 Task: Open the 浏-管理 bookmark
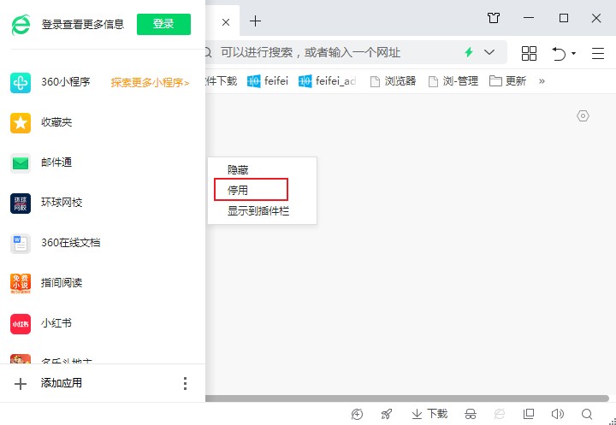453,81
